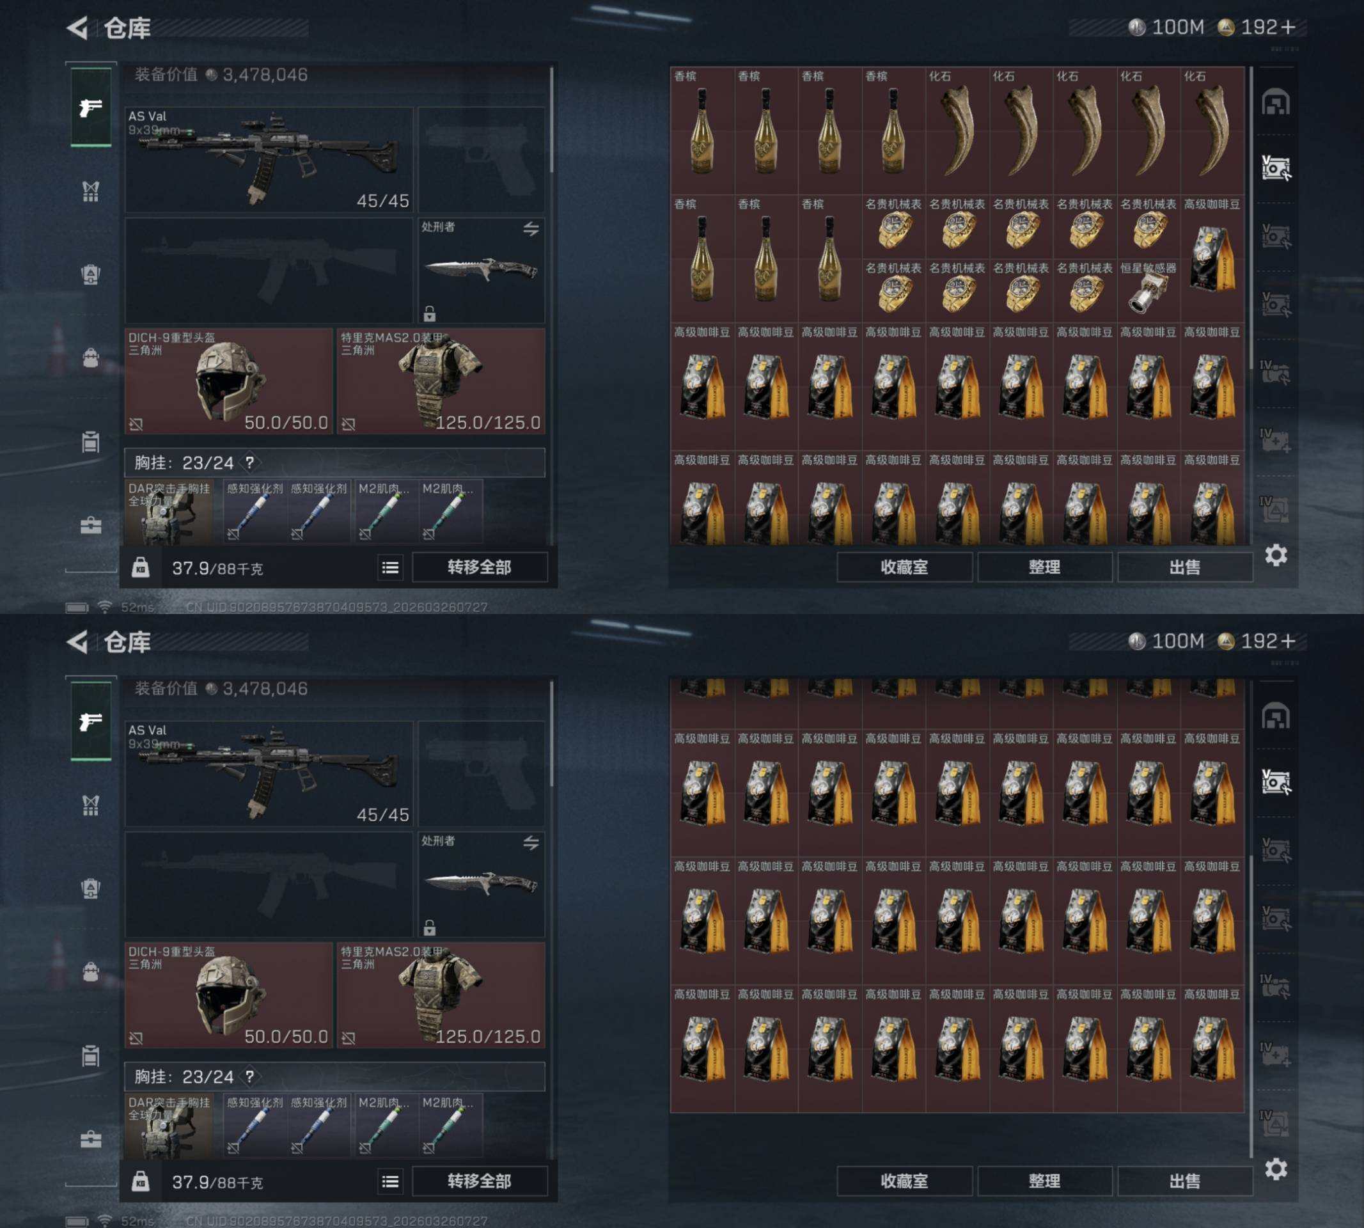The width and height of the screenshot is (1364, 1228).
Task: Select the 恒星敏感器 item in the stash grid
Action: click(x=1148, y=290)
